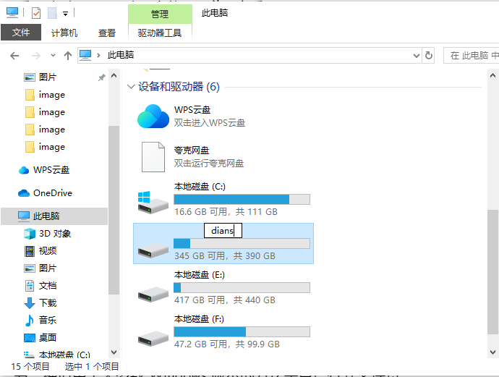This screenshot has width=499, height=377.
Task: Click 选中 1 个项目 in status bar
Action: [92, 366]
